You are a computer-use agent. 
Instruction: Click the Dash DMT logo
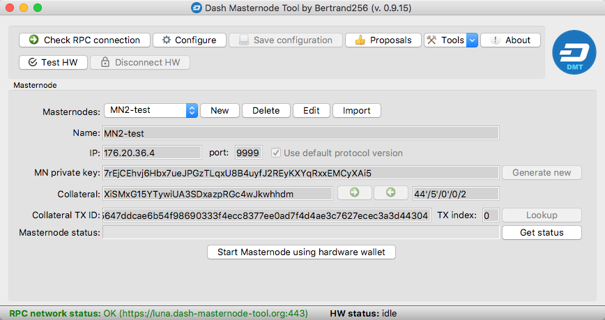574,52
